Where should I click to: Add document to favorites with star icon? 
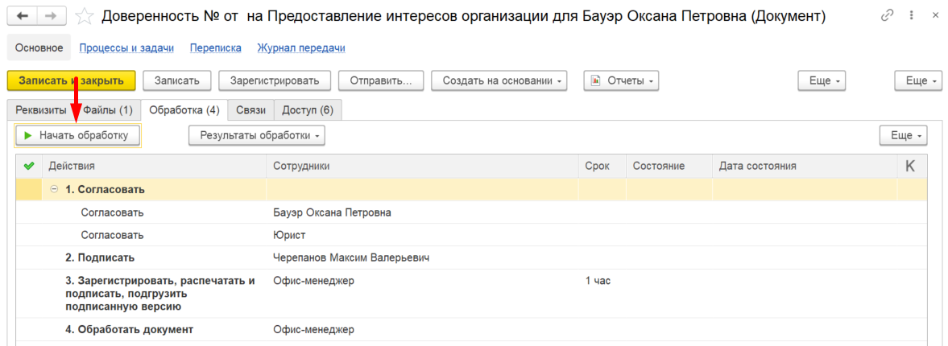point(84,16)
